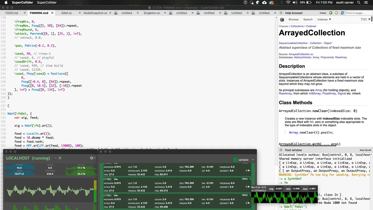Click the scott carver user menu
373x210 pixels.
[x=345, y=2]
